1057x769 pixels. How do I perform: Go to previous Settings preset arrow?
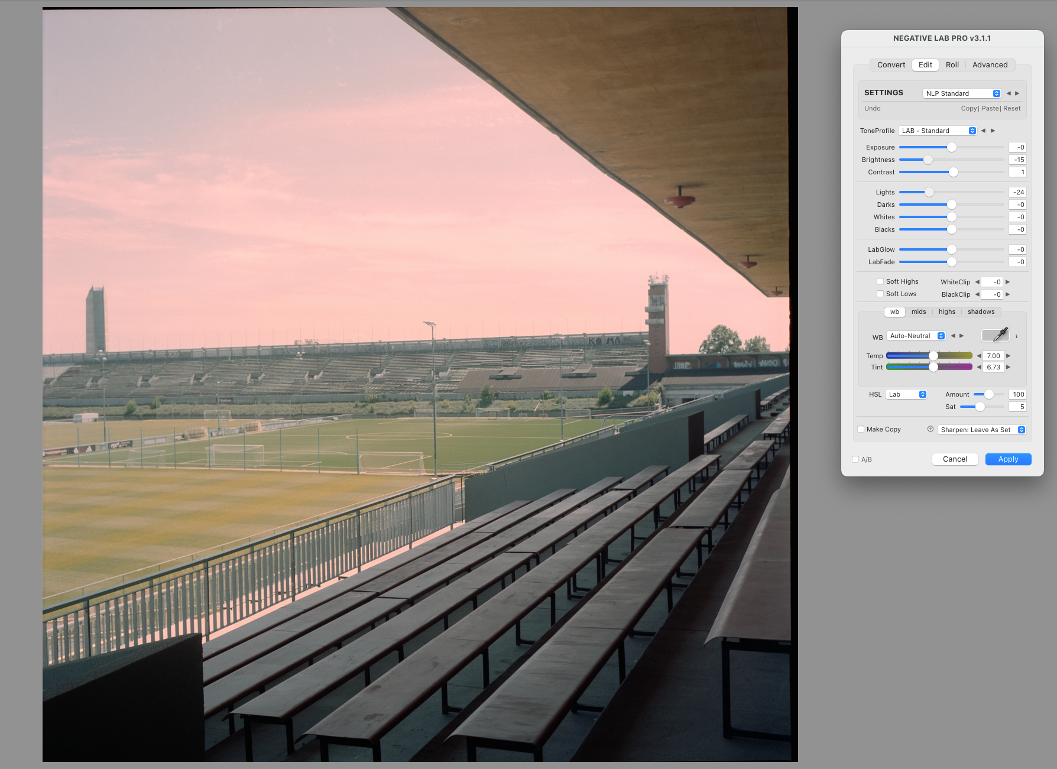click(x=1009, y=93)
